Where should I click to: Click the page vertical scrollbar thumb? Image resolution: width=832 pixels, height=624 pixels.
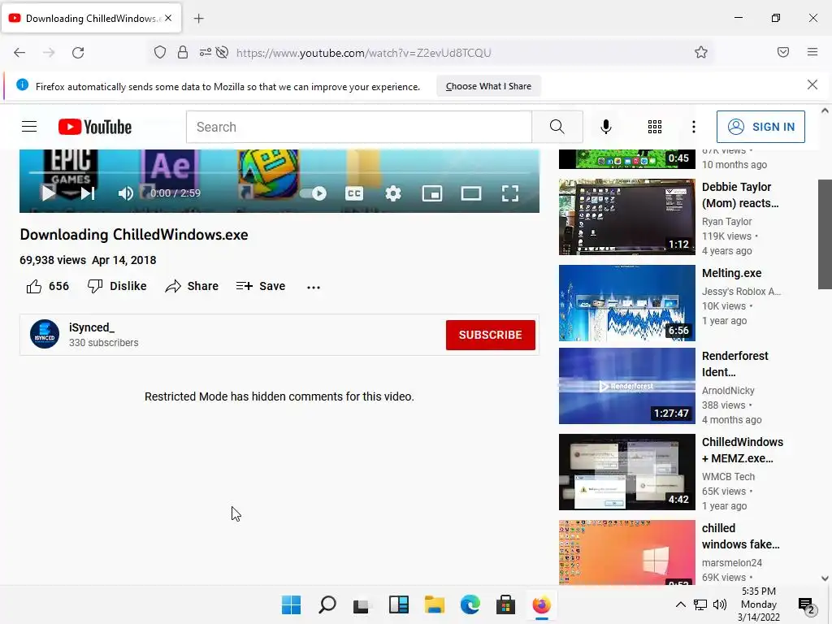(825, 234)
